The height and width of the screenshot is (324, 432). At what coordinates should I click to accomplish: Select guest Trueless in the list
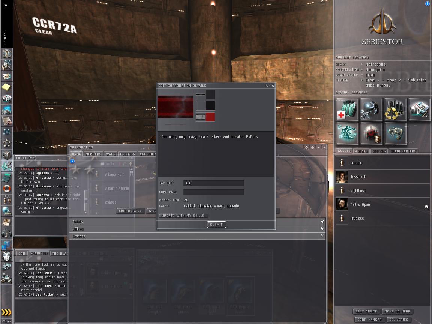382,219
